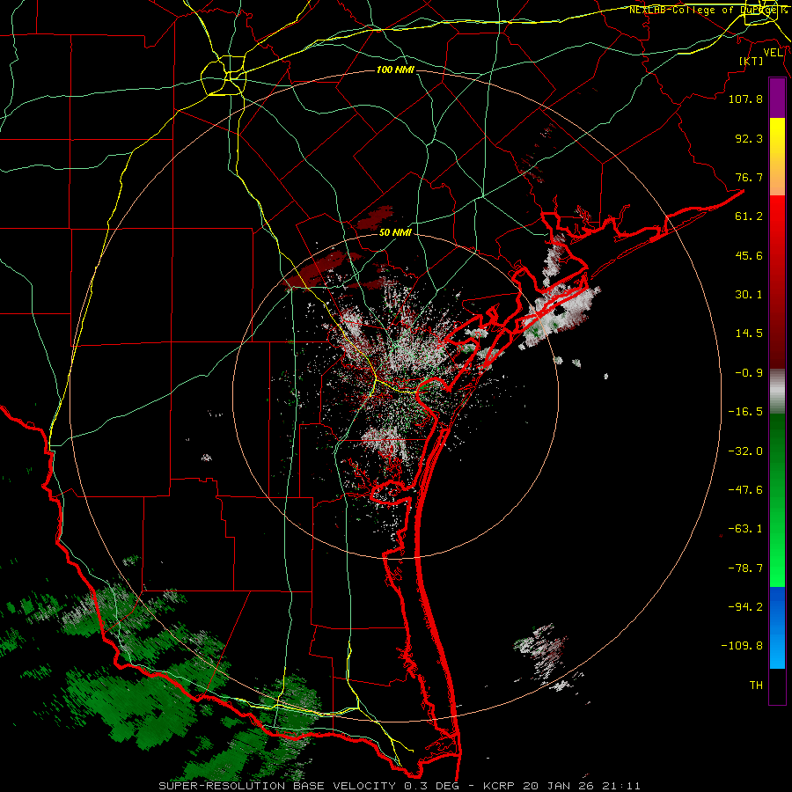Click the -32.0 velocity scale value
The image size is (792, 792).
tap(745, 451)
